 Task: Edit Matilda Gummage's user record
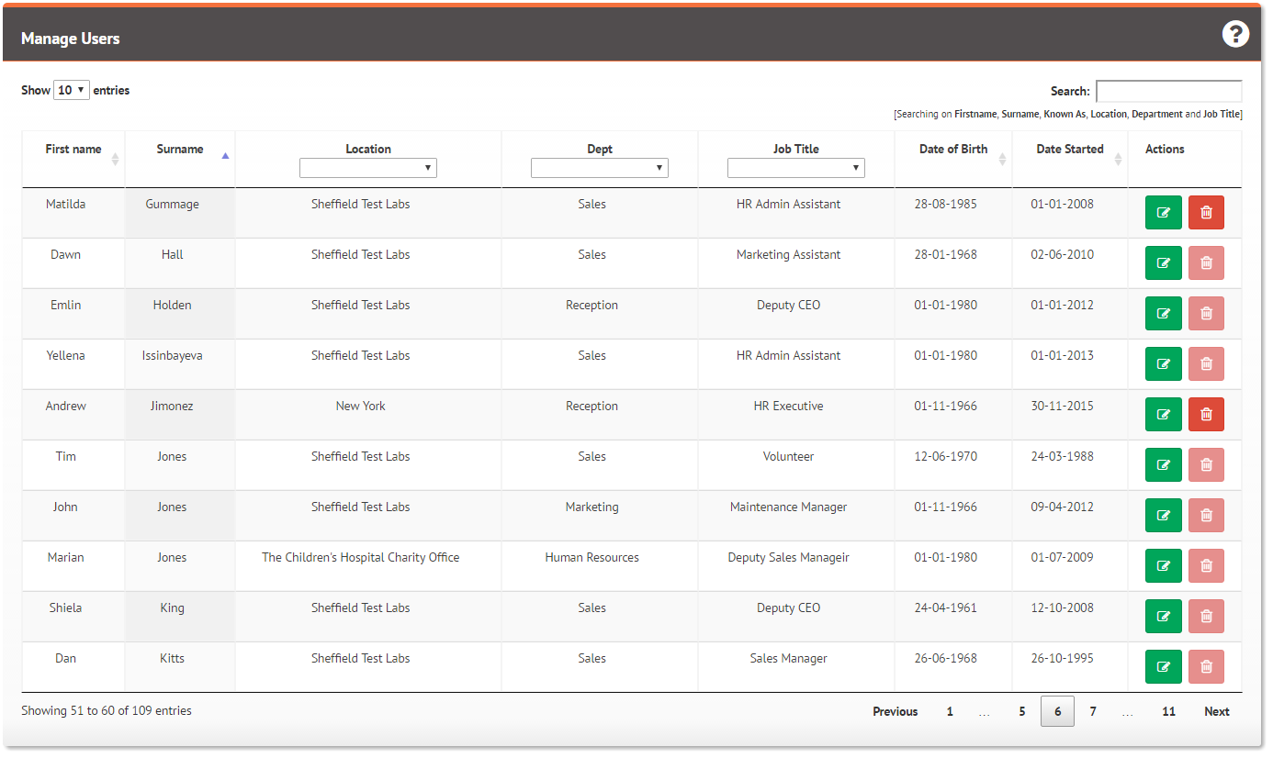pyautogui.click(x=1163, y=212)
